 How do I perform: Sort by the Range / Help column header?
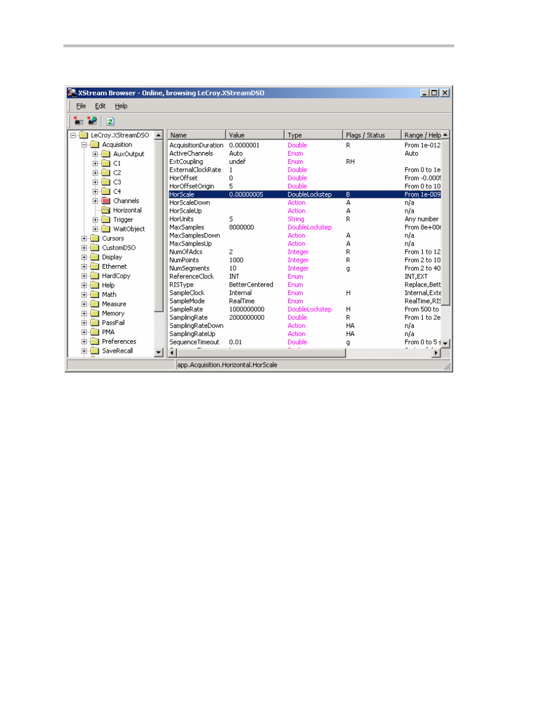click(x=422, y=135)
